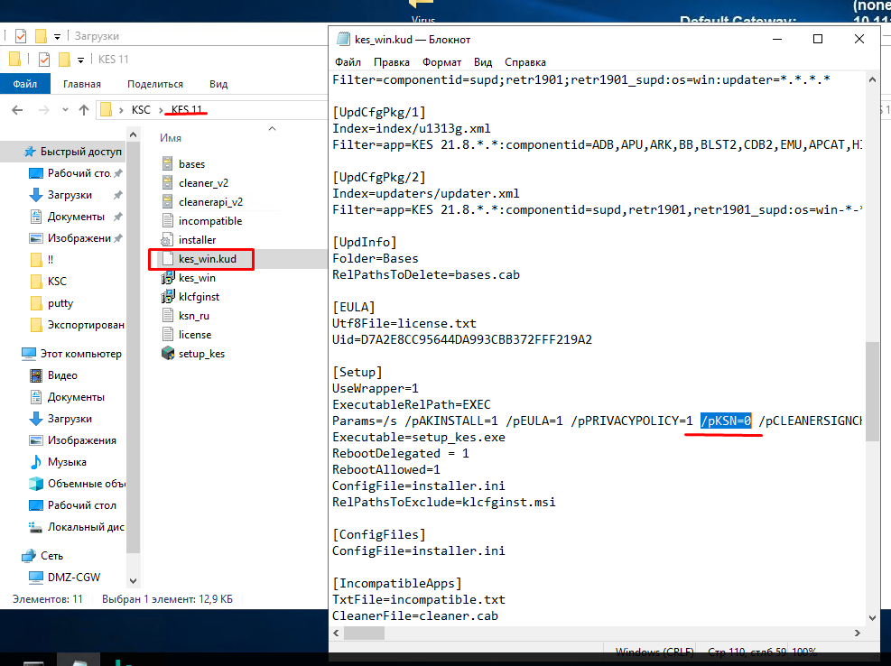This screenshot has width=891, height=666.
Task: Select the ksn_ru text file
Action: 194,316
